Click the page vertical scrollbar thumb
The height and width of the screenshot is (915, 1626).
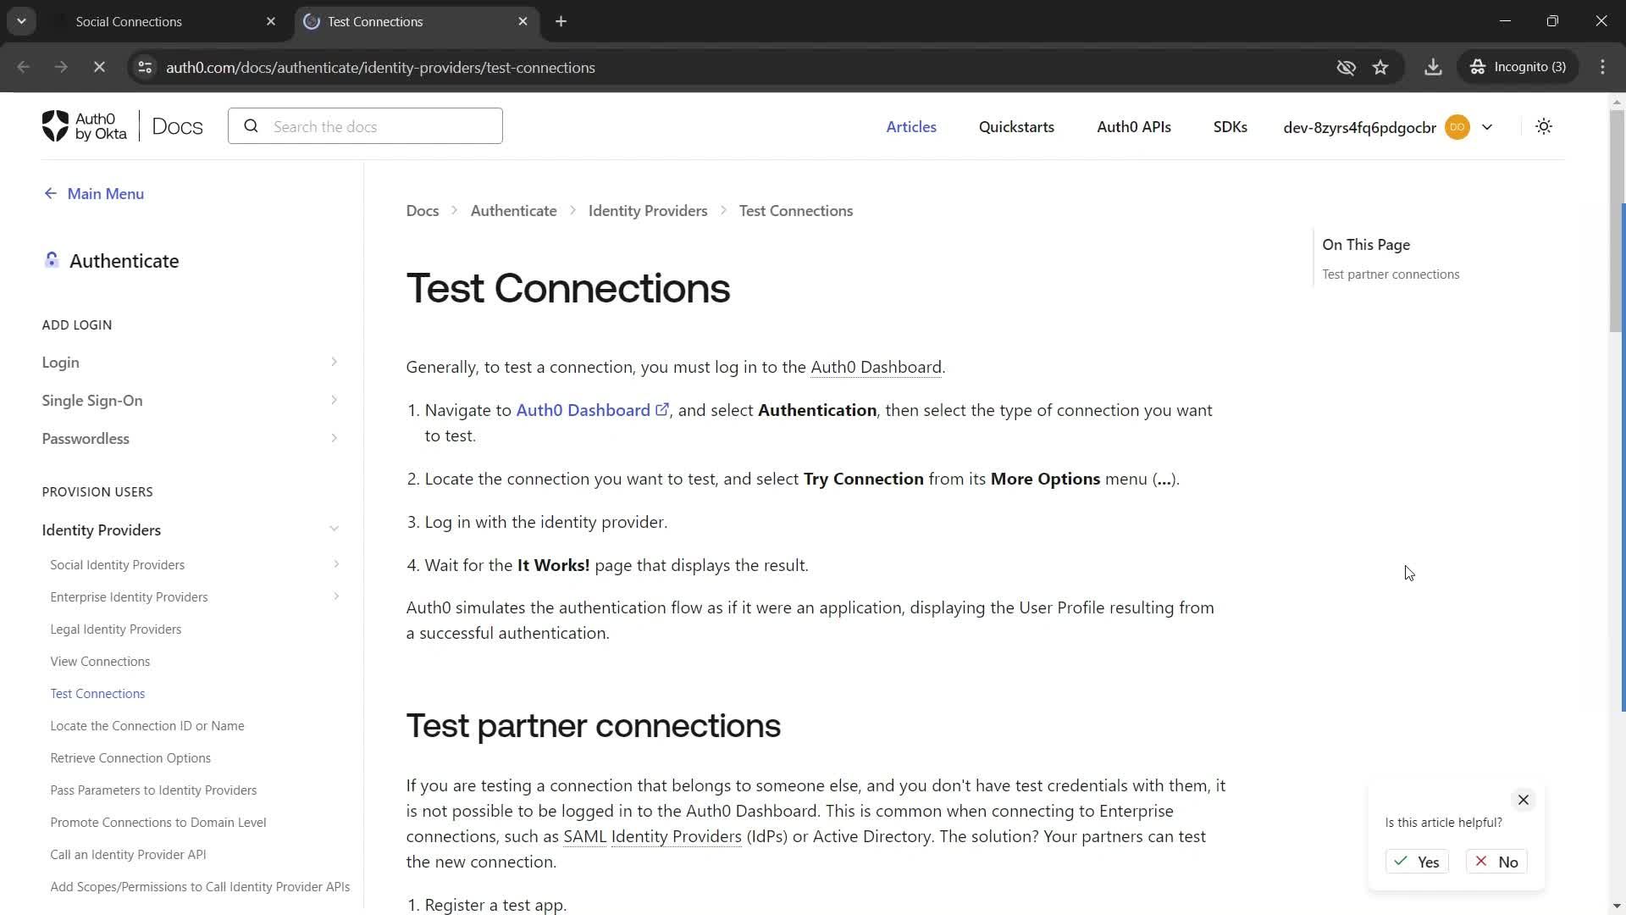(1618, 220)
